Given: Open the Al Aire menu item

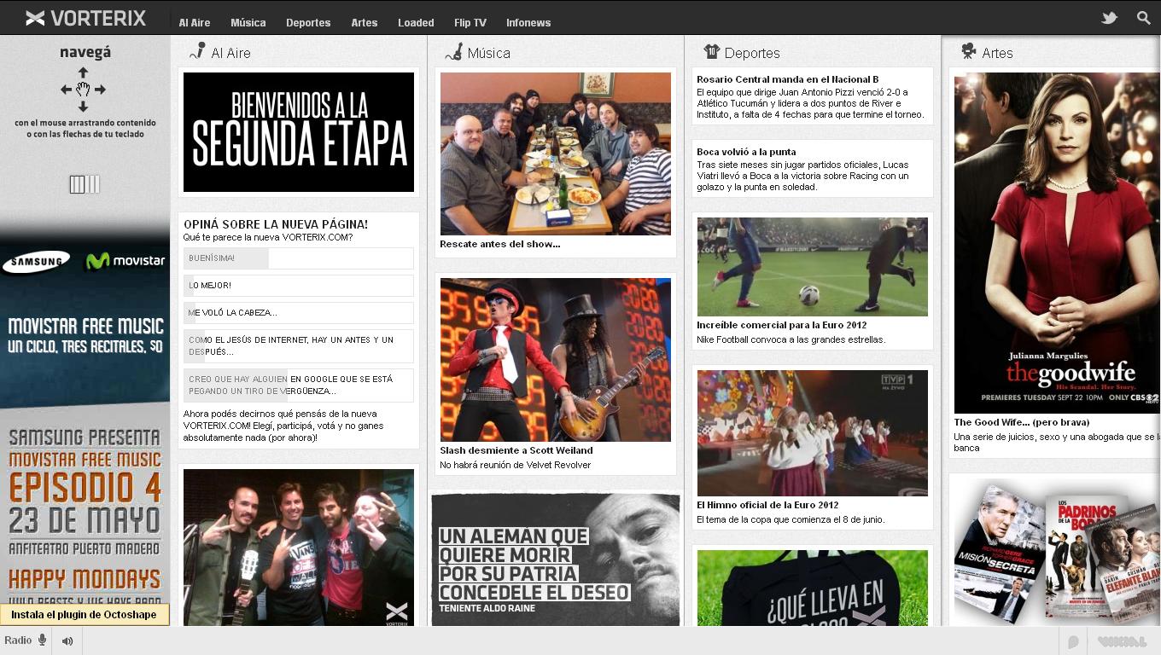Looking at the screenshot, I should [x=195, y=23].
